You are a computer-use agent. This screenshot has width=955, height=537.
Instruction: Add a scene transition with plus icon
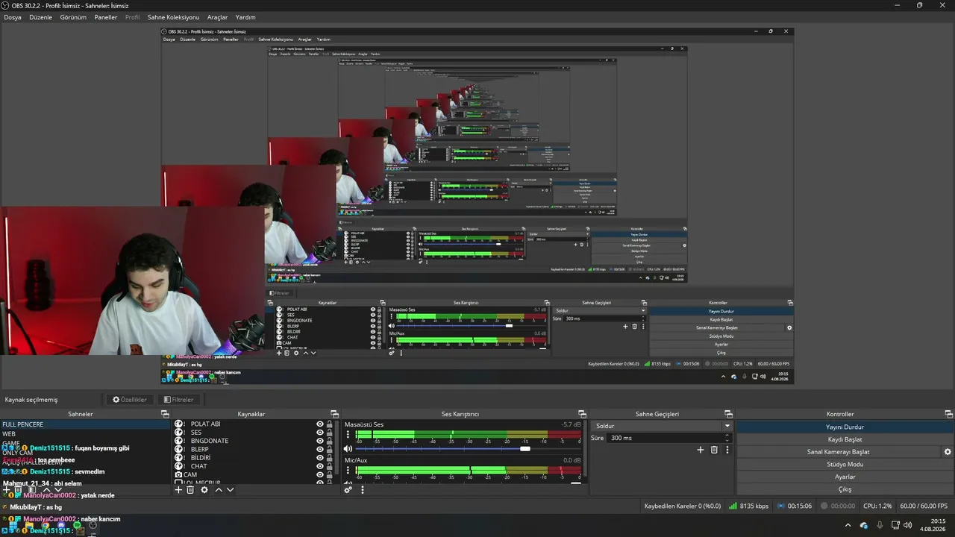700,450
